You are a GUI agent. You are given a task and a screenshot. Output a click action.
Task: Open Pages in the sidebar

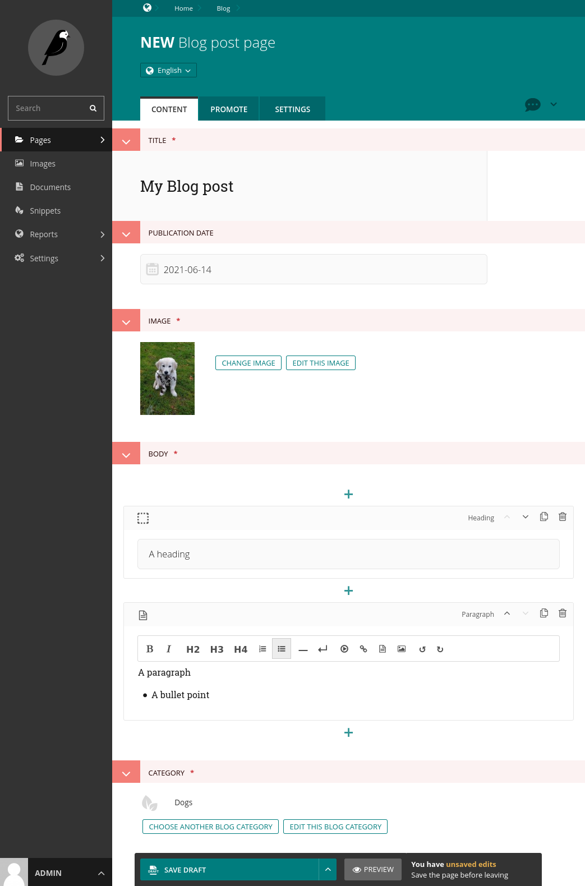[56, 140]
